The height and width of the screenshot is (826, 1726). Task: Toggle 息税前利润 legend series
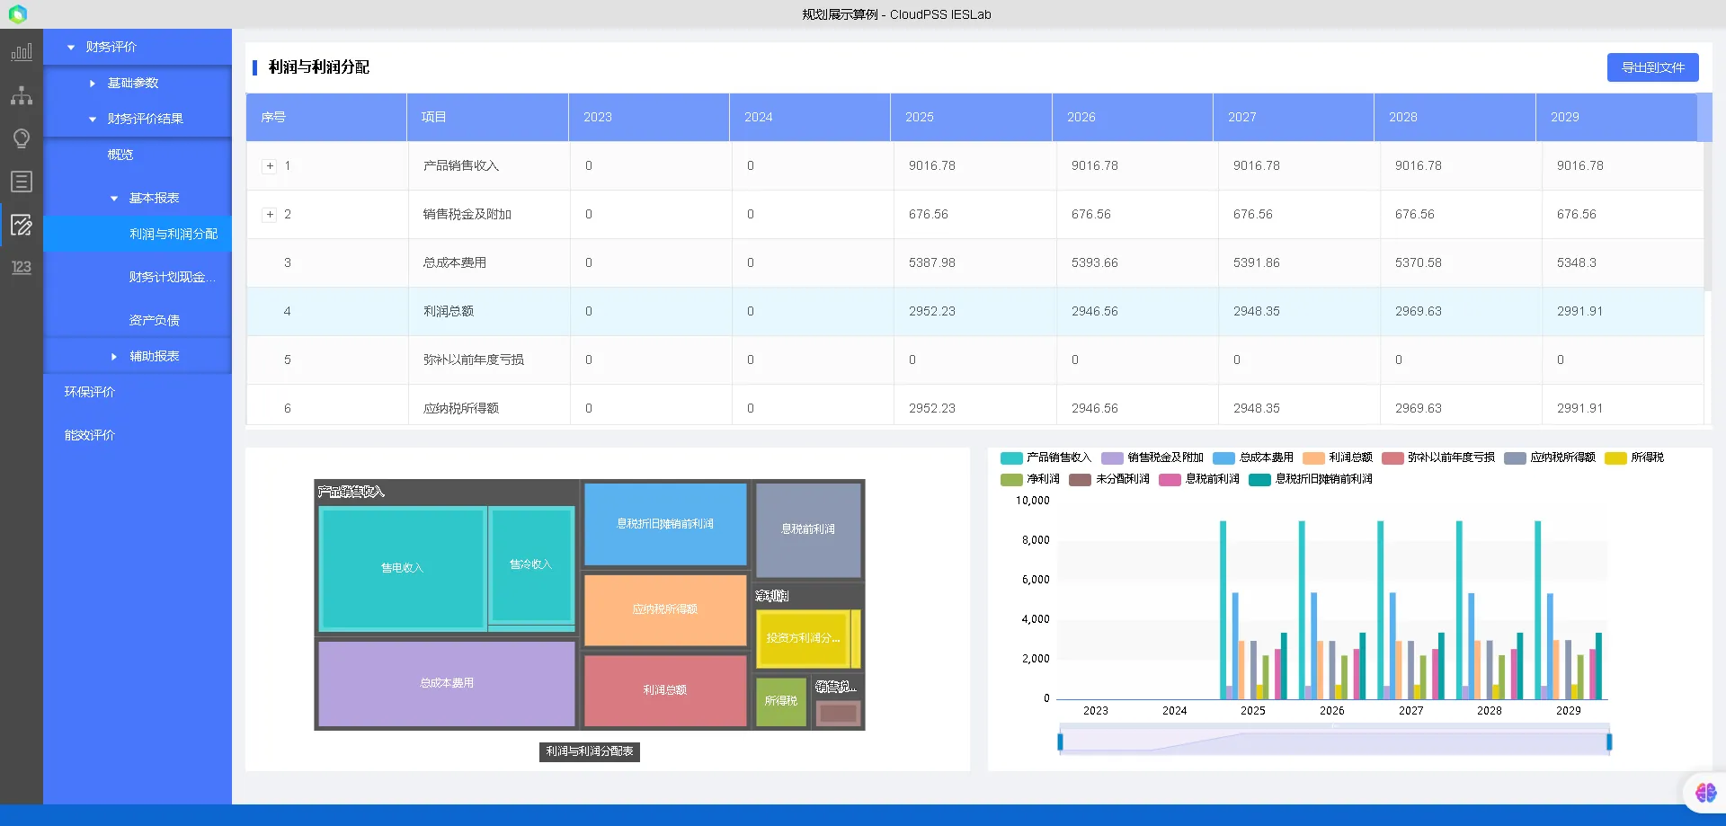[1199, 479]
